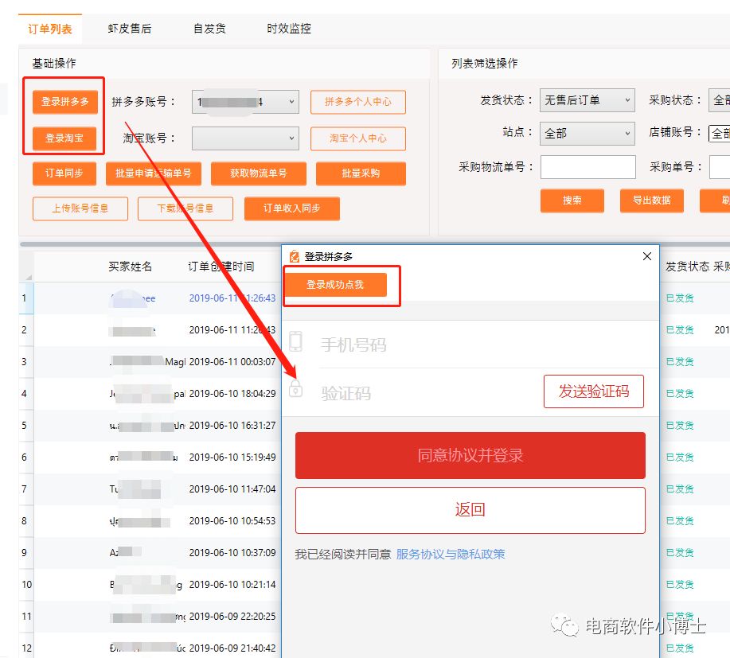The height and width of the screenshot is (658, 730).
Task: Expand the 站点 dropdown showing 全部
Action: 587,134
